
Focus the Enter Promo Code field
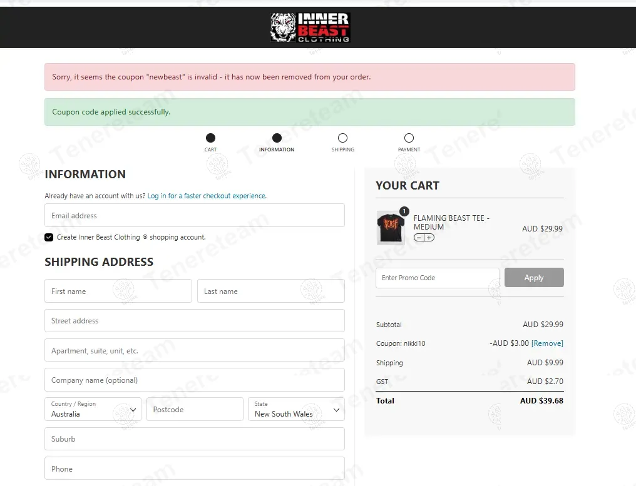point(438,278)
